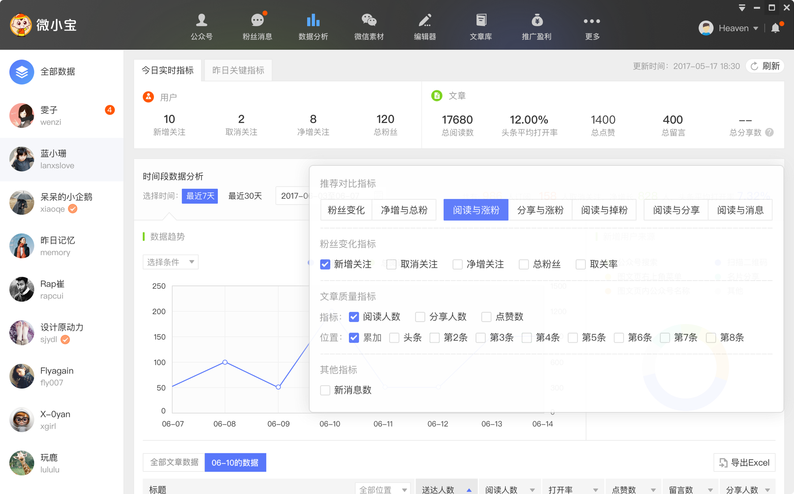Click the 导出Excel export button
The width and height of the screenshot is (794, 494).
[745, 462]
